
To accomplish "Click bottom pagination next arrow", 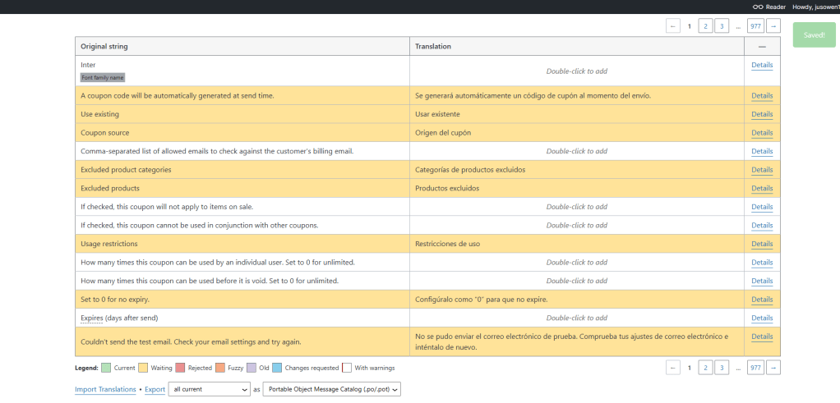I will (773, 368).
